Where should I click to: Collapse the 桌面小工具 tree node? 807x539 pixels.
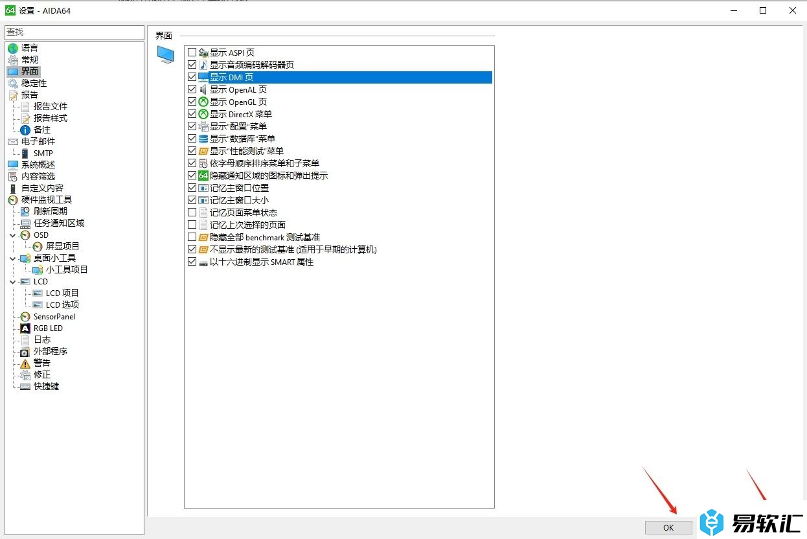click(13, 258)
